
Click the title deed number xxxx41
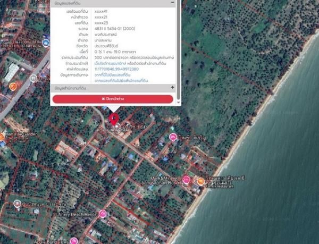[101, 11]
